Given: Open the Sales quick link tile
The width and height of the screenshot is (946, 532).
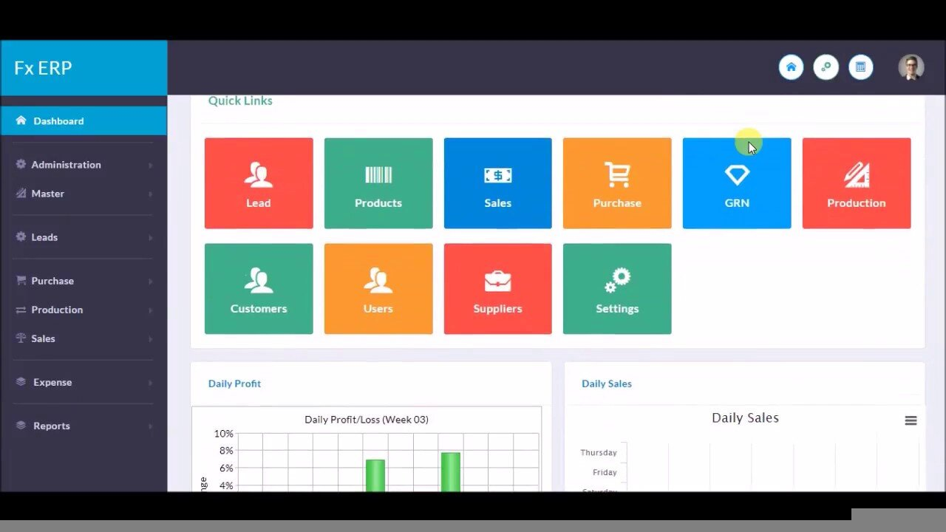Looking at the screenshot, I should click(x=497, y=183).
